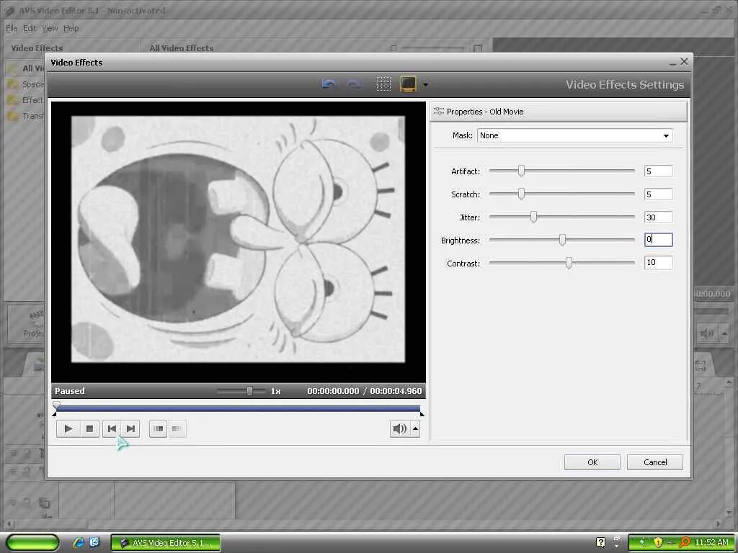
Task: Launch Internet Explorer from quick launch
Action: point(79,543)
